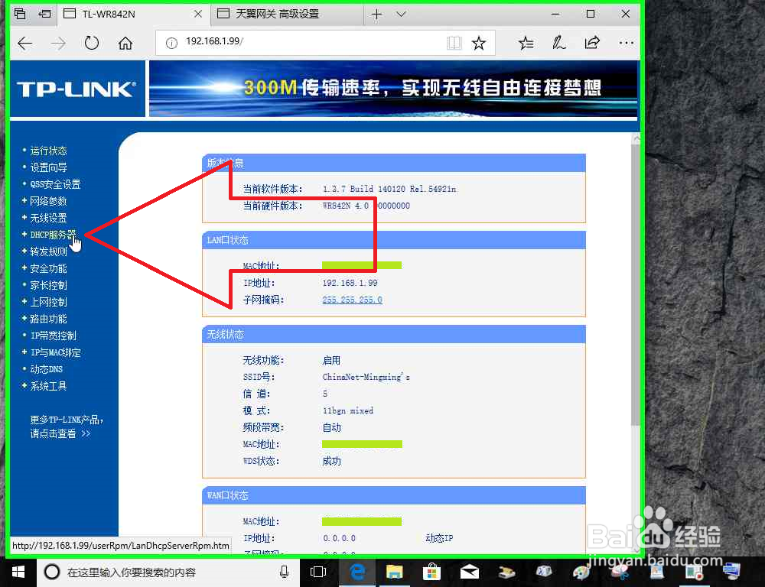Expand IP与MAC绑定 menu

click(x=54, y=352)
